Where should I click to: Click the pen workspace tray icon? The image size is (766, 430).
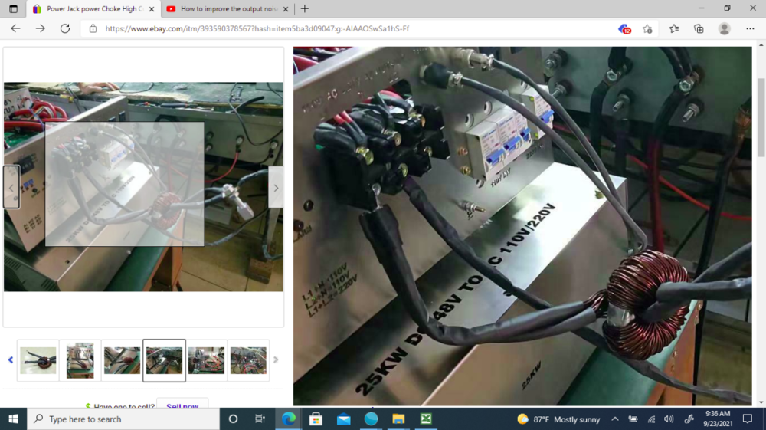point(689,419)
